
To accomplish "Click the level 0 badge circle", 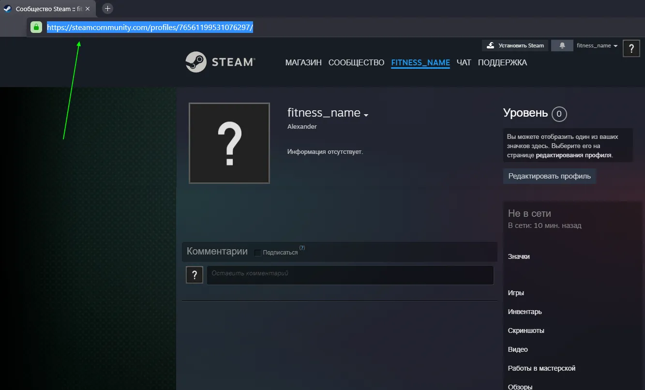I will coord(559,114).
